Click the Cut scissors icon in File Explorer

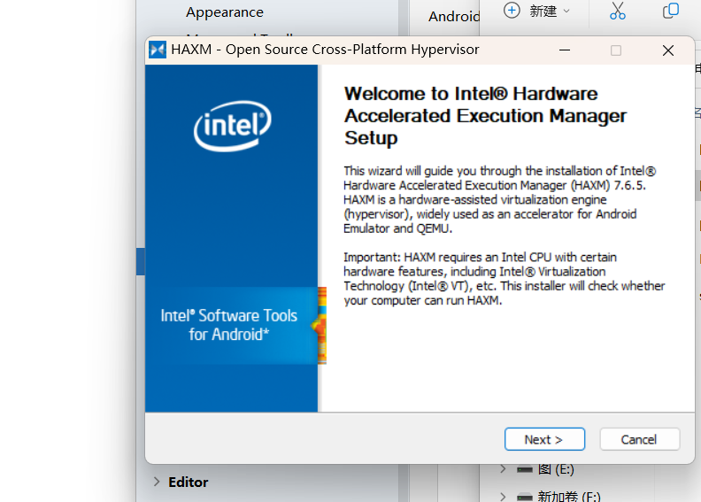coord(618,11)
